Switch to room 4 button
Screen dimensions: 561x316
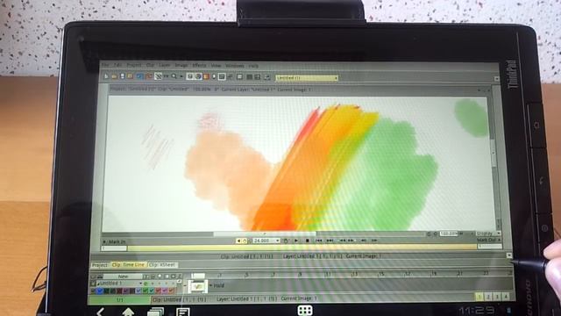[x=506, y=297]
